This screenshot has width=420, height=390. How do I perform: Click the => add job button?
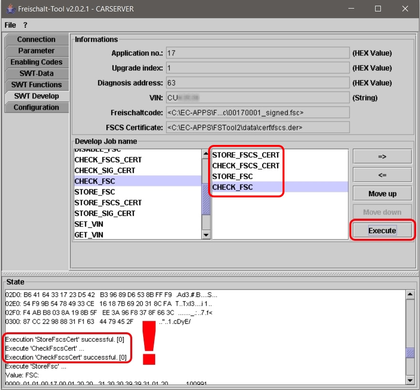coord(382,156)
